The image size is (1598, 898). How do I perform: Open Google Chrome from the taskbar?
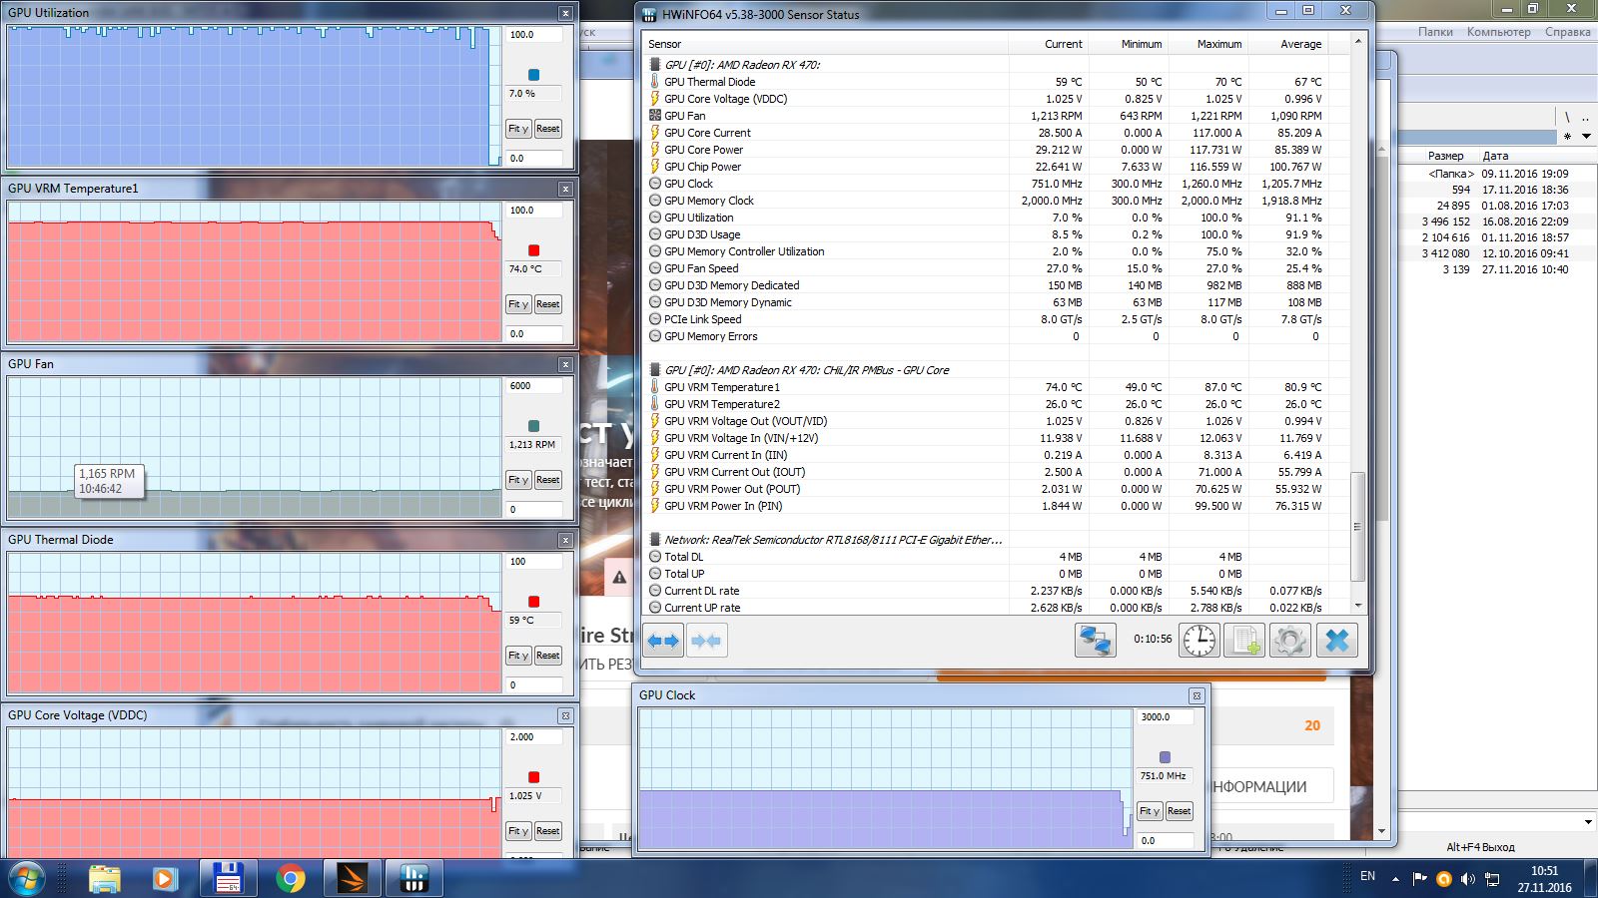291,879
